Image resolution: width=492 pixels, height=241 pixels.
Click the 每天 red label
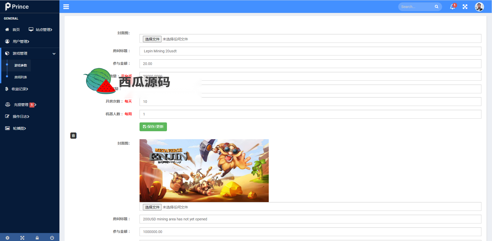(x=128, y=101)
